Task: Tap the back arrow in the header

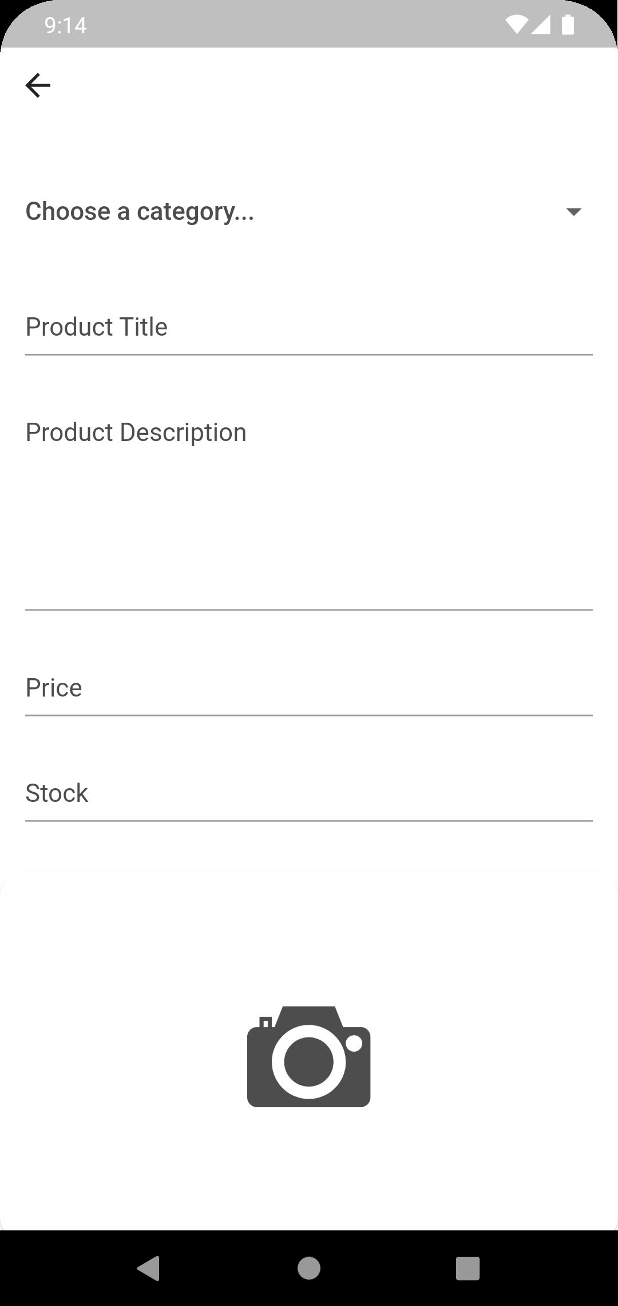Action: pos(38,85)
